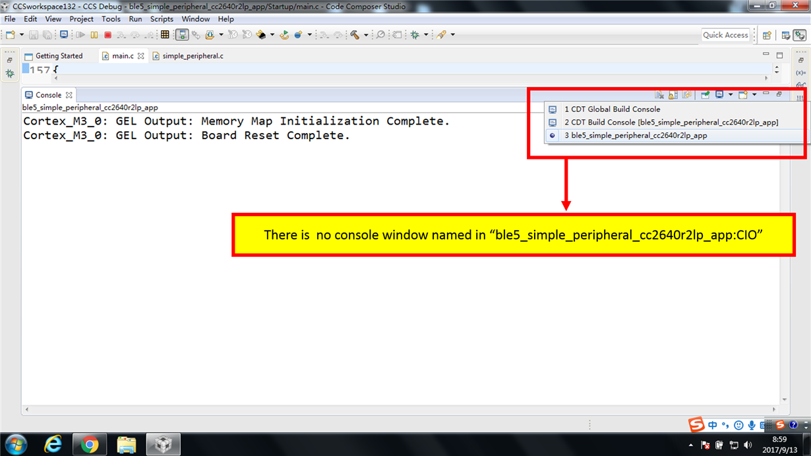Open the Run menu
The height and width of the screenshot is (456, 811).
[x=135, y=19]
